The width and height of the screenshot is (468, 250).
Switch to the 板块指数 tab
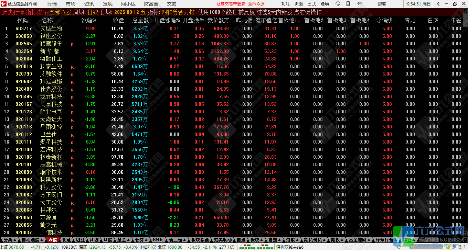200,240
